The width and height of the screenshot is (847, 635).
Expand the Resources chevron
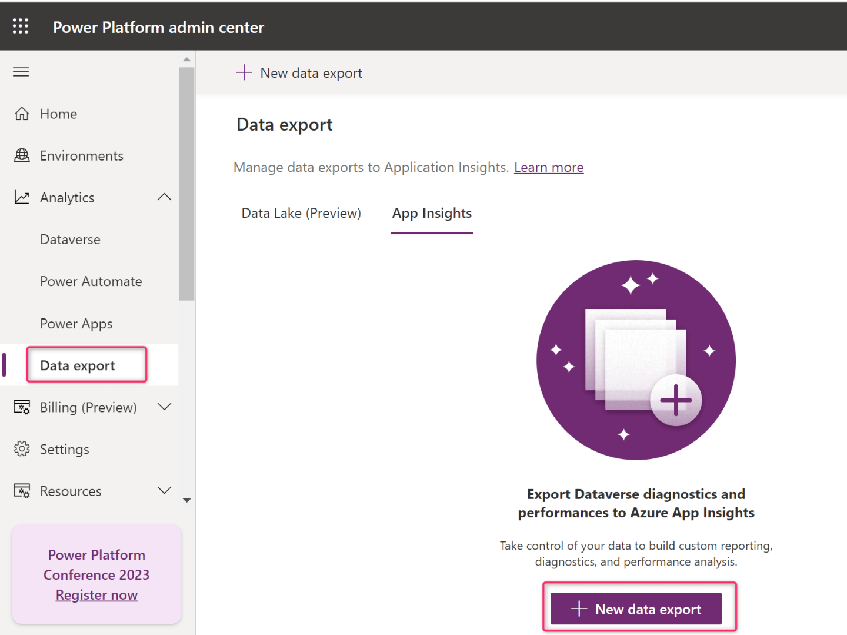165,490
